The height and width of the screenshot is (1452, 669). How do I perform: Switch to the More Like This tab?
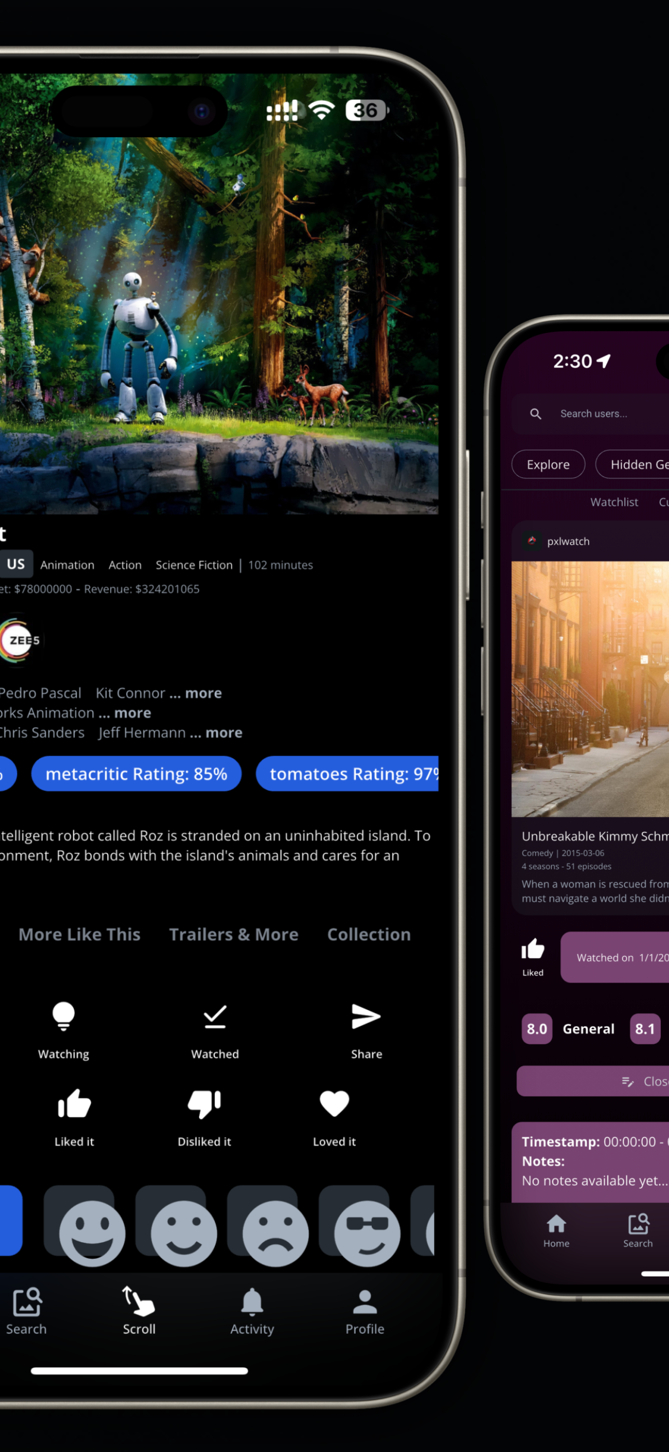[x=79, y=934]
